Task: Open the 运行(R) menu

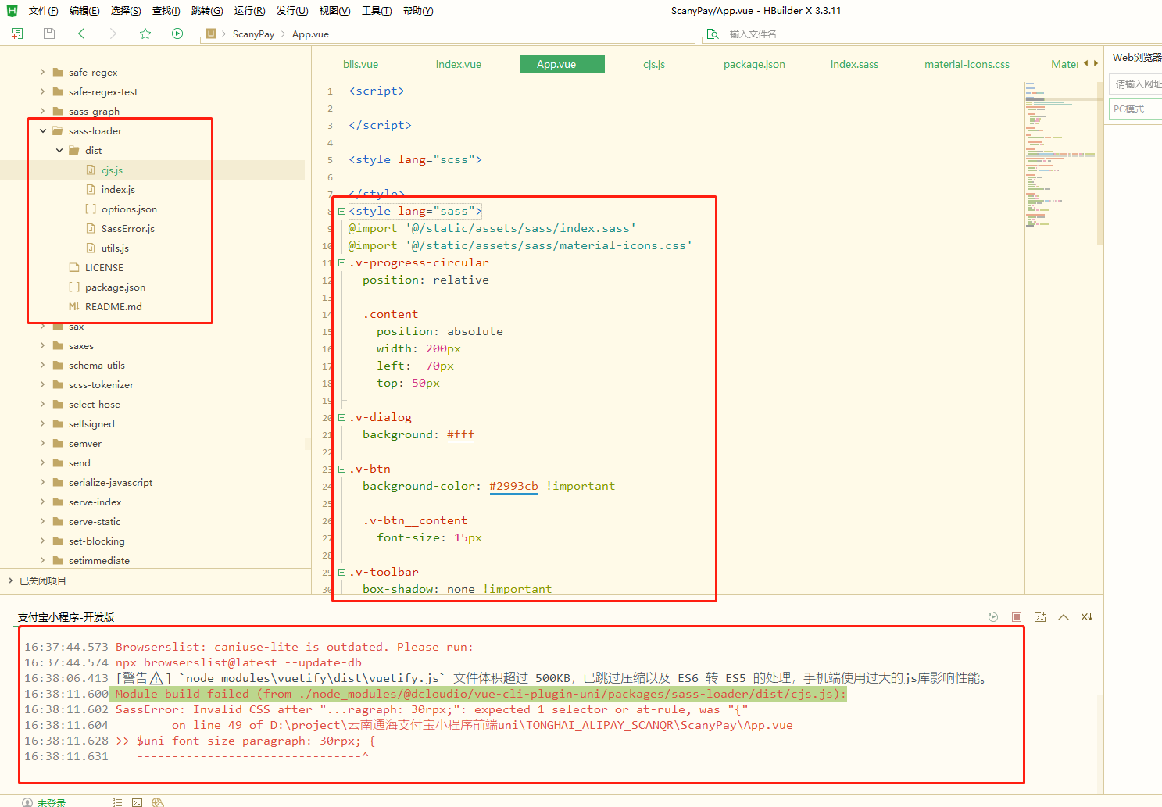Action: (249, 11)
